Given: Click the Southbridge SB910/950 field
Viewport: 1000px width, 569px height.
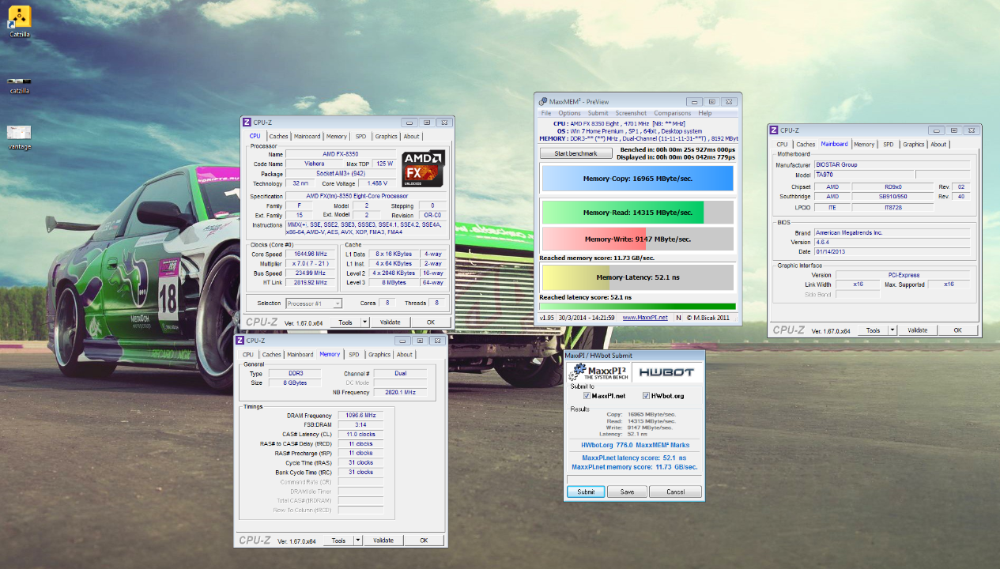Looking at the screenshot, I should (893, 197).
